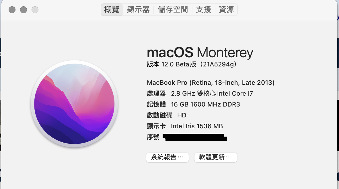The height and width of the screenshot is (189, 339).
Task: Open 系統報告 system report
Action: [x=167, y=157]
